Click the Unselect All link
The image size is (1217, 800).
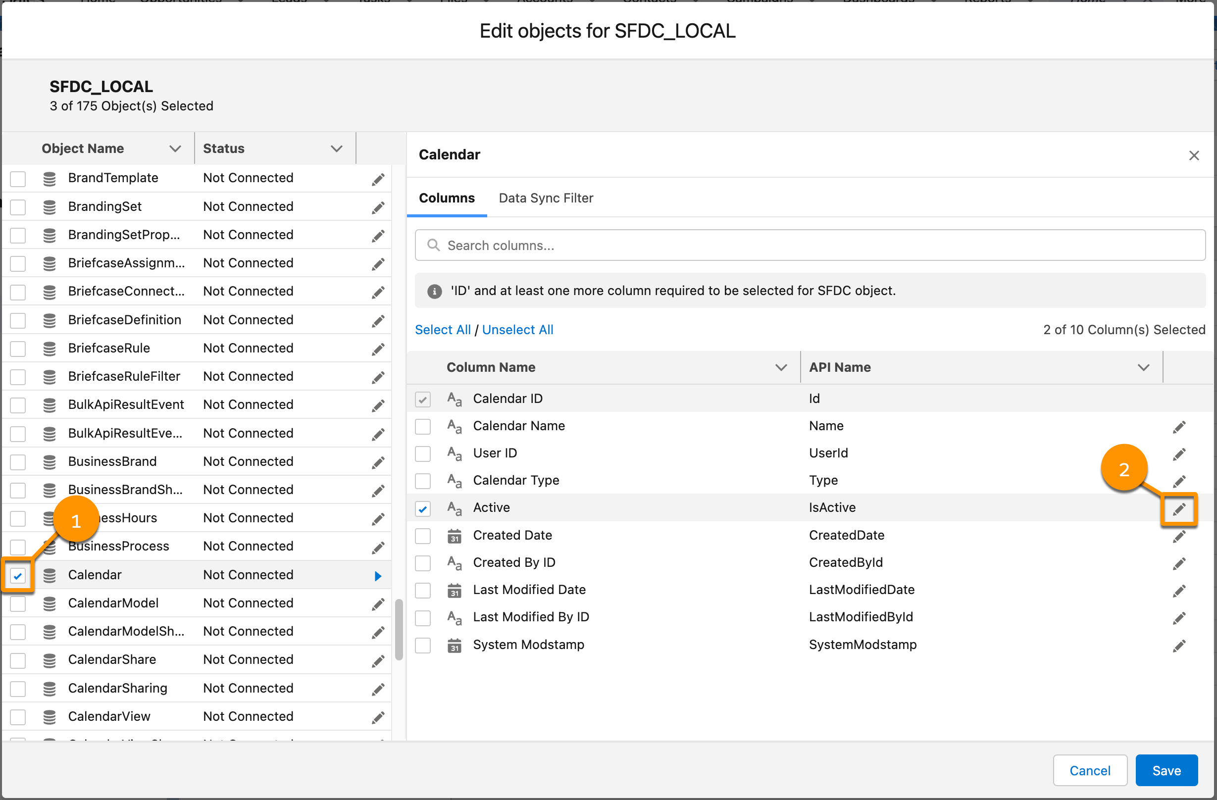click(518, 330)
